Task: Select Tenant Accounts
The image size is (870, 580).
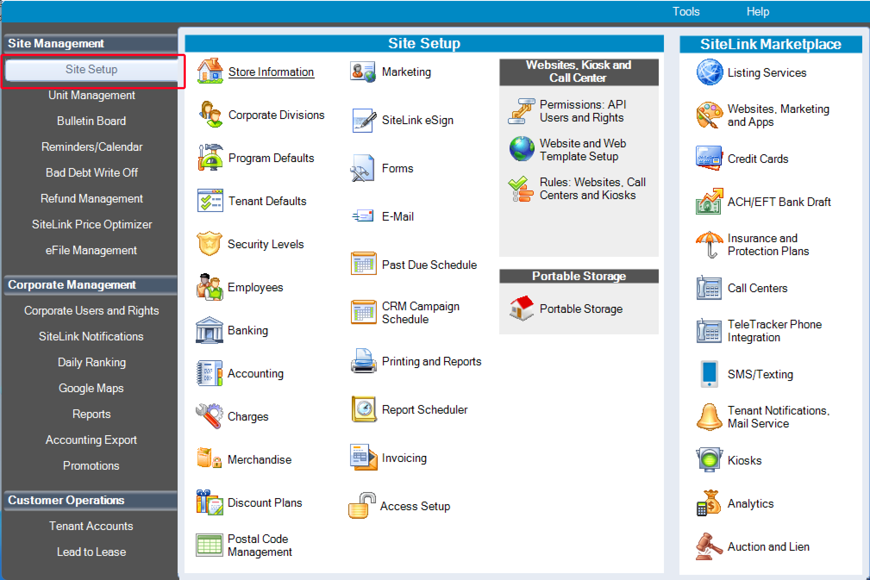Action: pyautogui.click(x=91, y=526)
